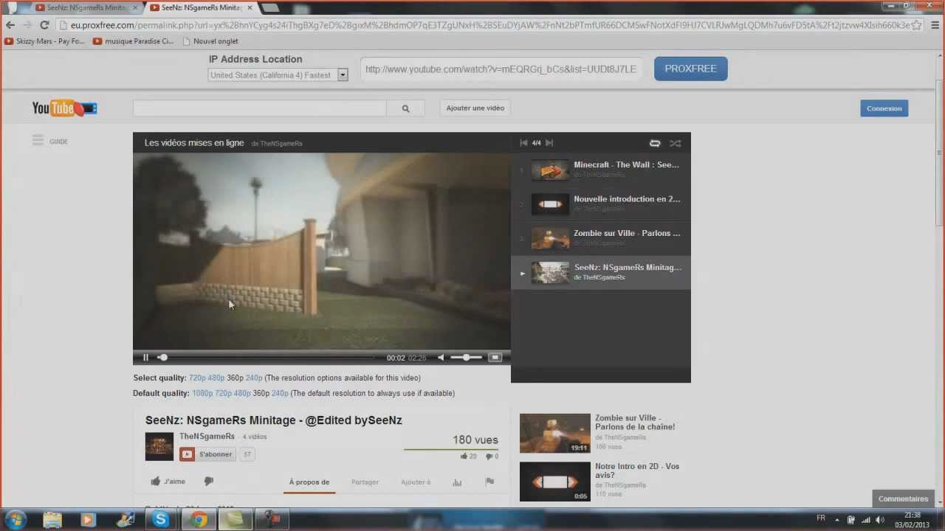Open 'Nouvel onglet' bookmark
The image size is (945, 531).
point(210,41)
